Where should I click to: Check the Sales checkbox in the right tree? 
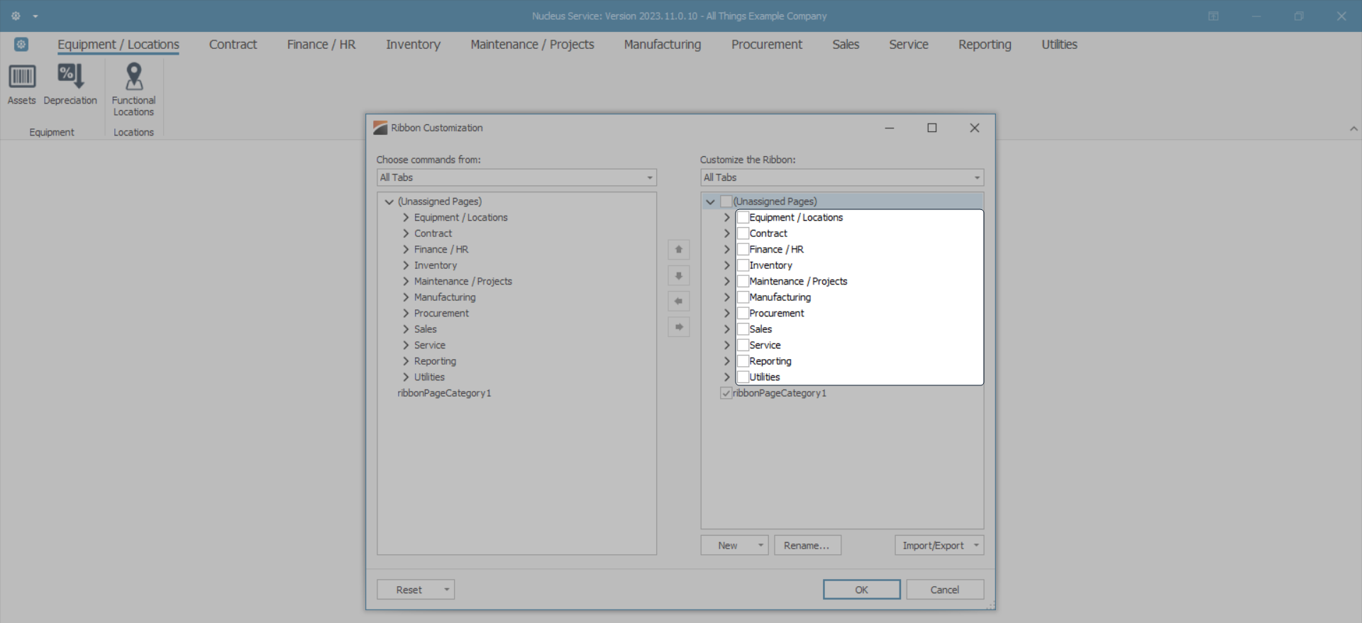(x=743, y=329)
